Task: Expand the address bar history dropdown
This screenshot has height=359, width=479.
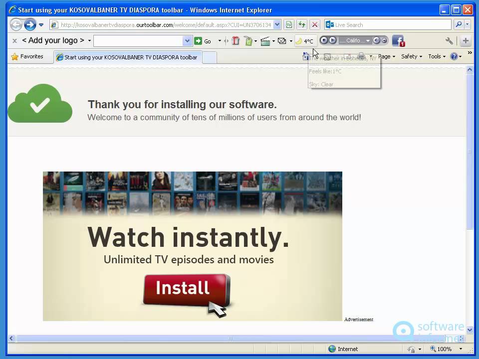Action: (x=277, y=25)
